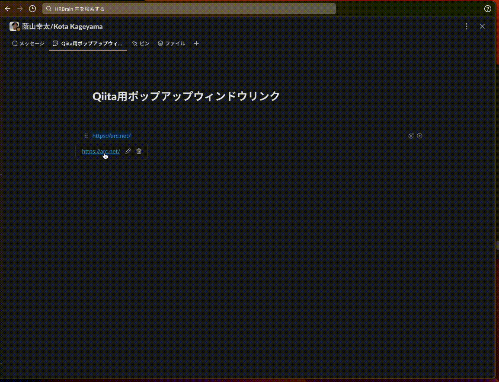Open the emoji reaction icon beside the link
Viewport: 499px width, 382px height.
coord(411,136)
